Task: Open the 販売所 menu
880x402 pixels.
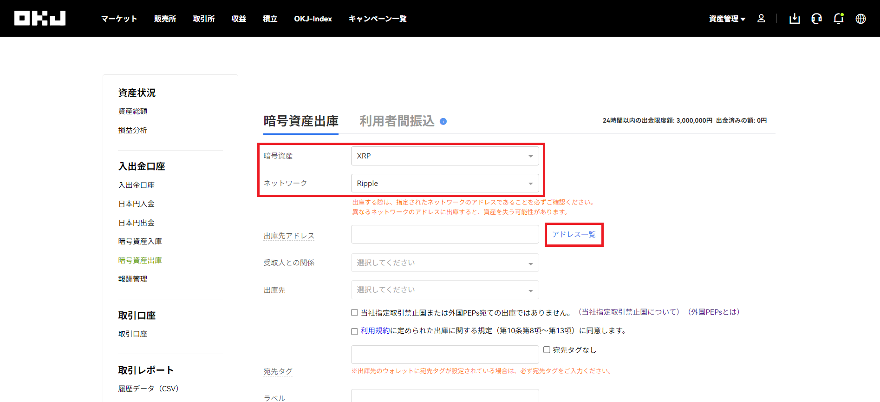Action: [165, 19]
